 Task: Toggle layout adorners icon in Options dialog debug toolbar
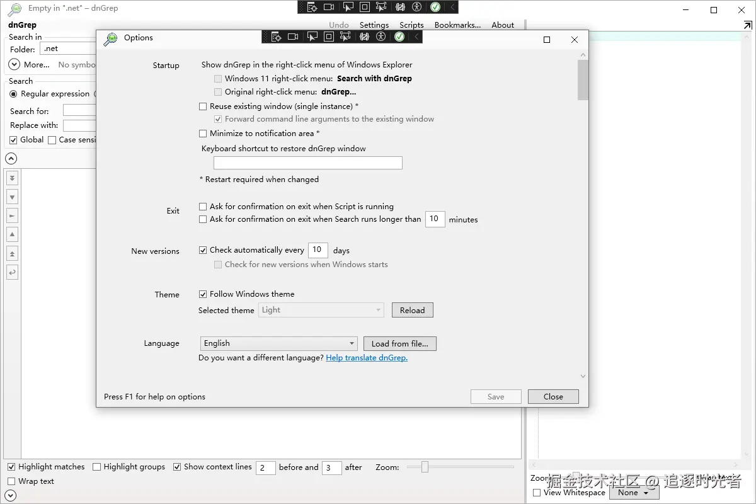tap(329, 37)
